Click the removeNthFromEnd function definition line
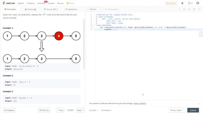Image resolution: width=203 pixels, height=114 pixels. point(143,27)
